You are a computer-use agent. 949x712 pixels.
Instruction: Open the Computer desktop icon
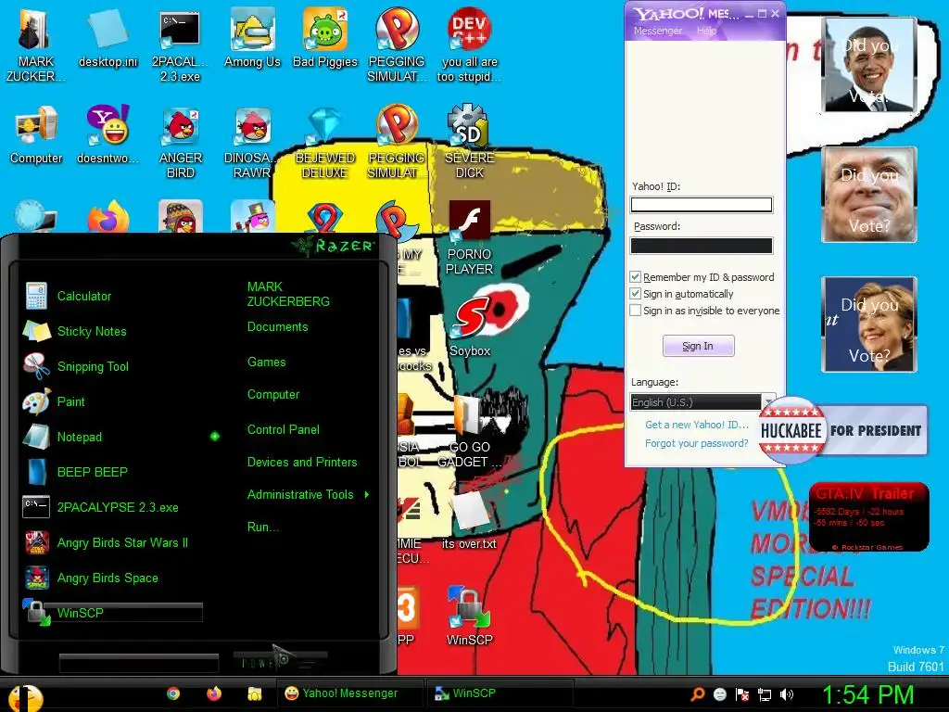click(x=36, y=134)
